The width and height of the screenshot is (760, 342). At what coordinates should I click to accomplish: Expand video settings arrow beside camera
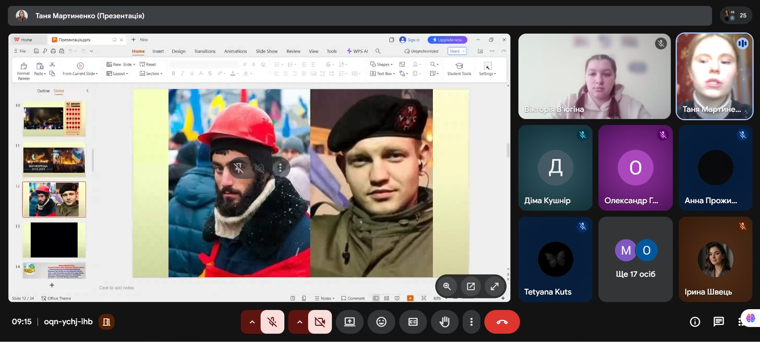[x=299, y=322]
